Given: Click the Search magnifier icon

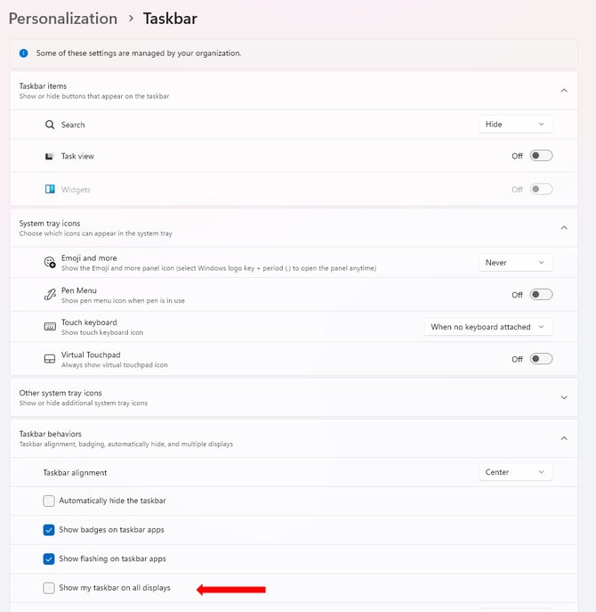Looking at the screenshot, I should [x=50, y=125].
